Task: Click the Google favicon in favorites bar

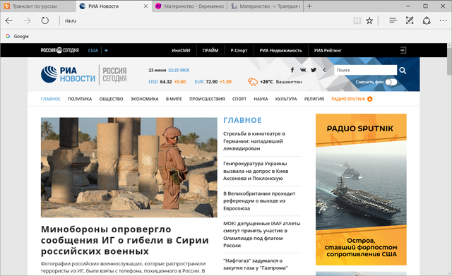Action: coord(8,36)
